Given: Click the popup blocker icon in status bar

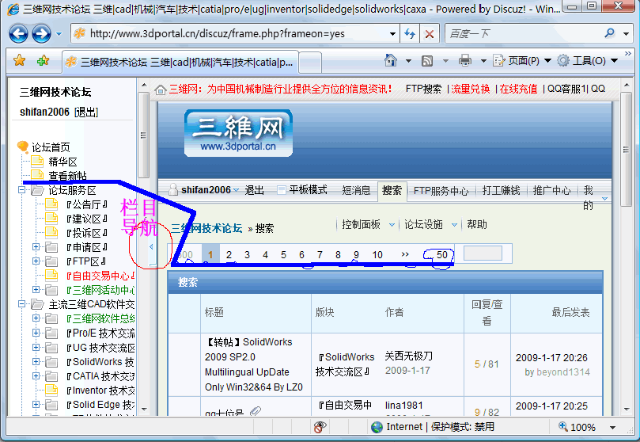Looking at the screenshot, I should (320, 427).
